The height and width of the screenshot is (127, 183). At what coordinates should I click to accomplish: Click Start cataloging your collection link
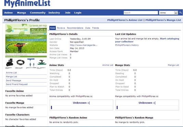(147, 40)
